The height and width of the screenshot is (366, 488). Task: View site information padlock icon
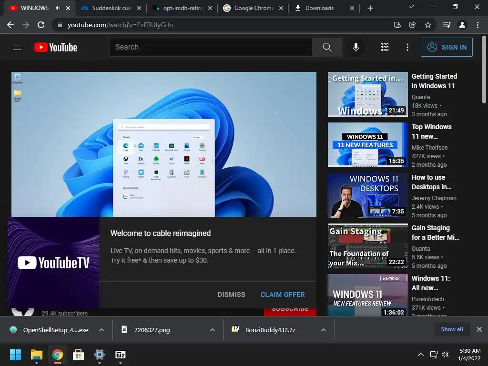pos(60,25)
